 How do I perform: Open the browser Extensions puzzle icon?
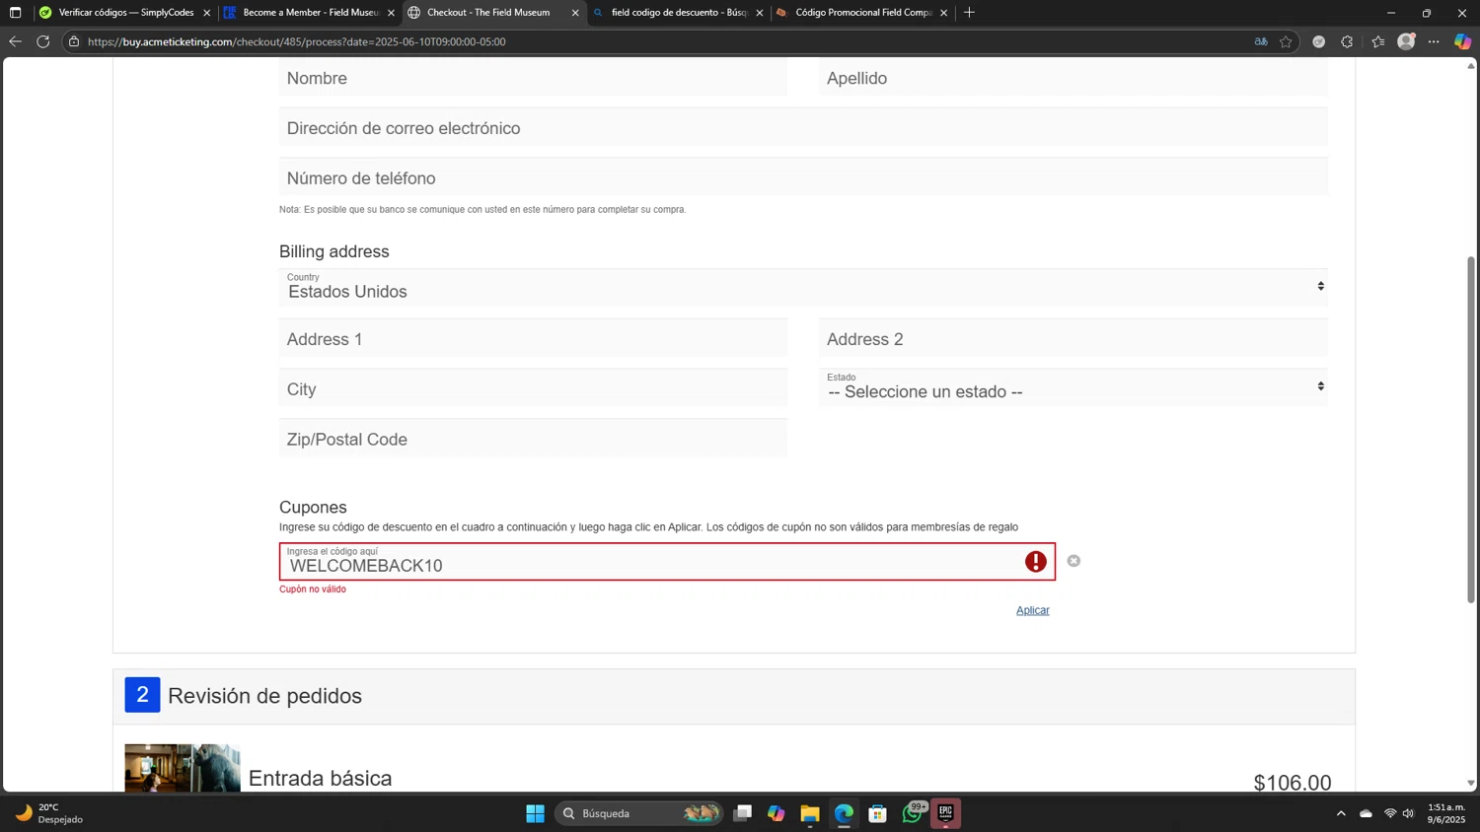click(x=1347, y=41)
